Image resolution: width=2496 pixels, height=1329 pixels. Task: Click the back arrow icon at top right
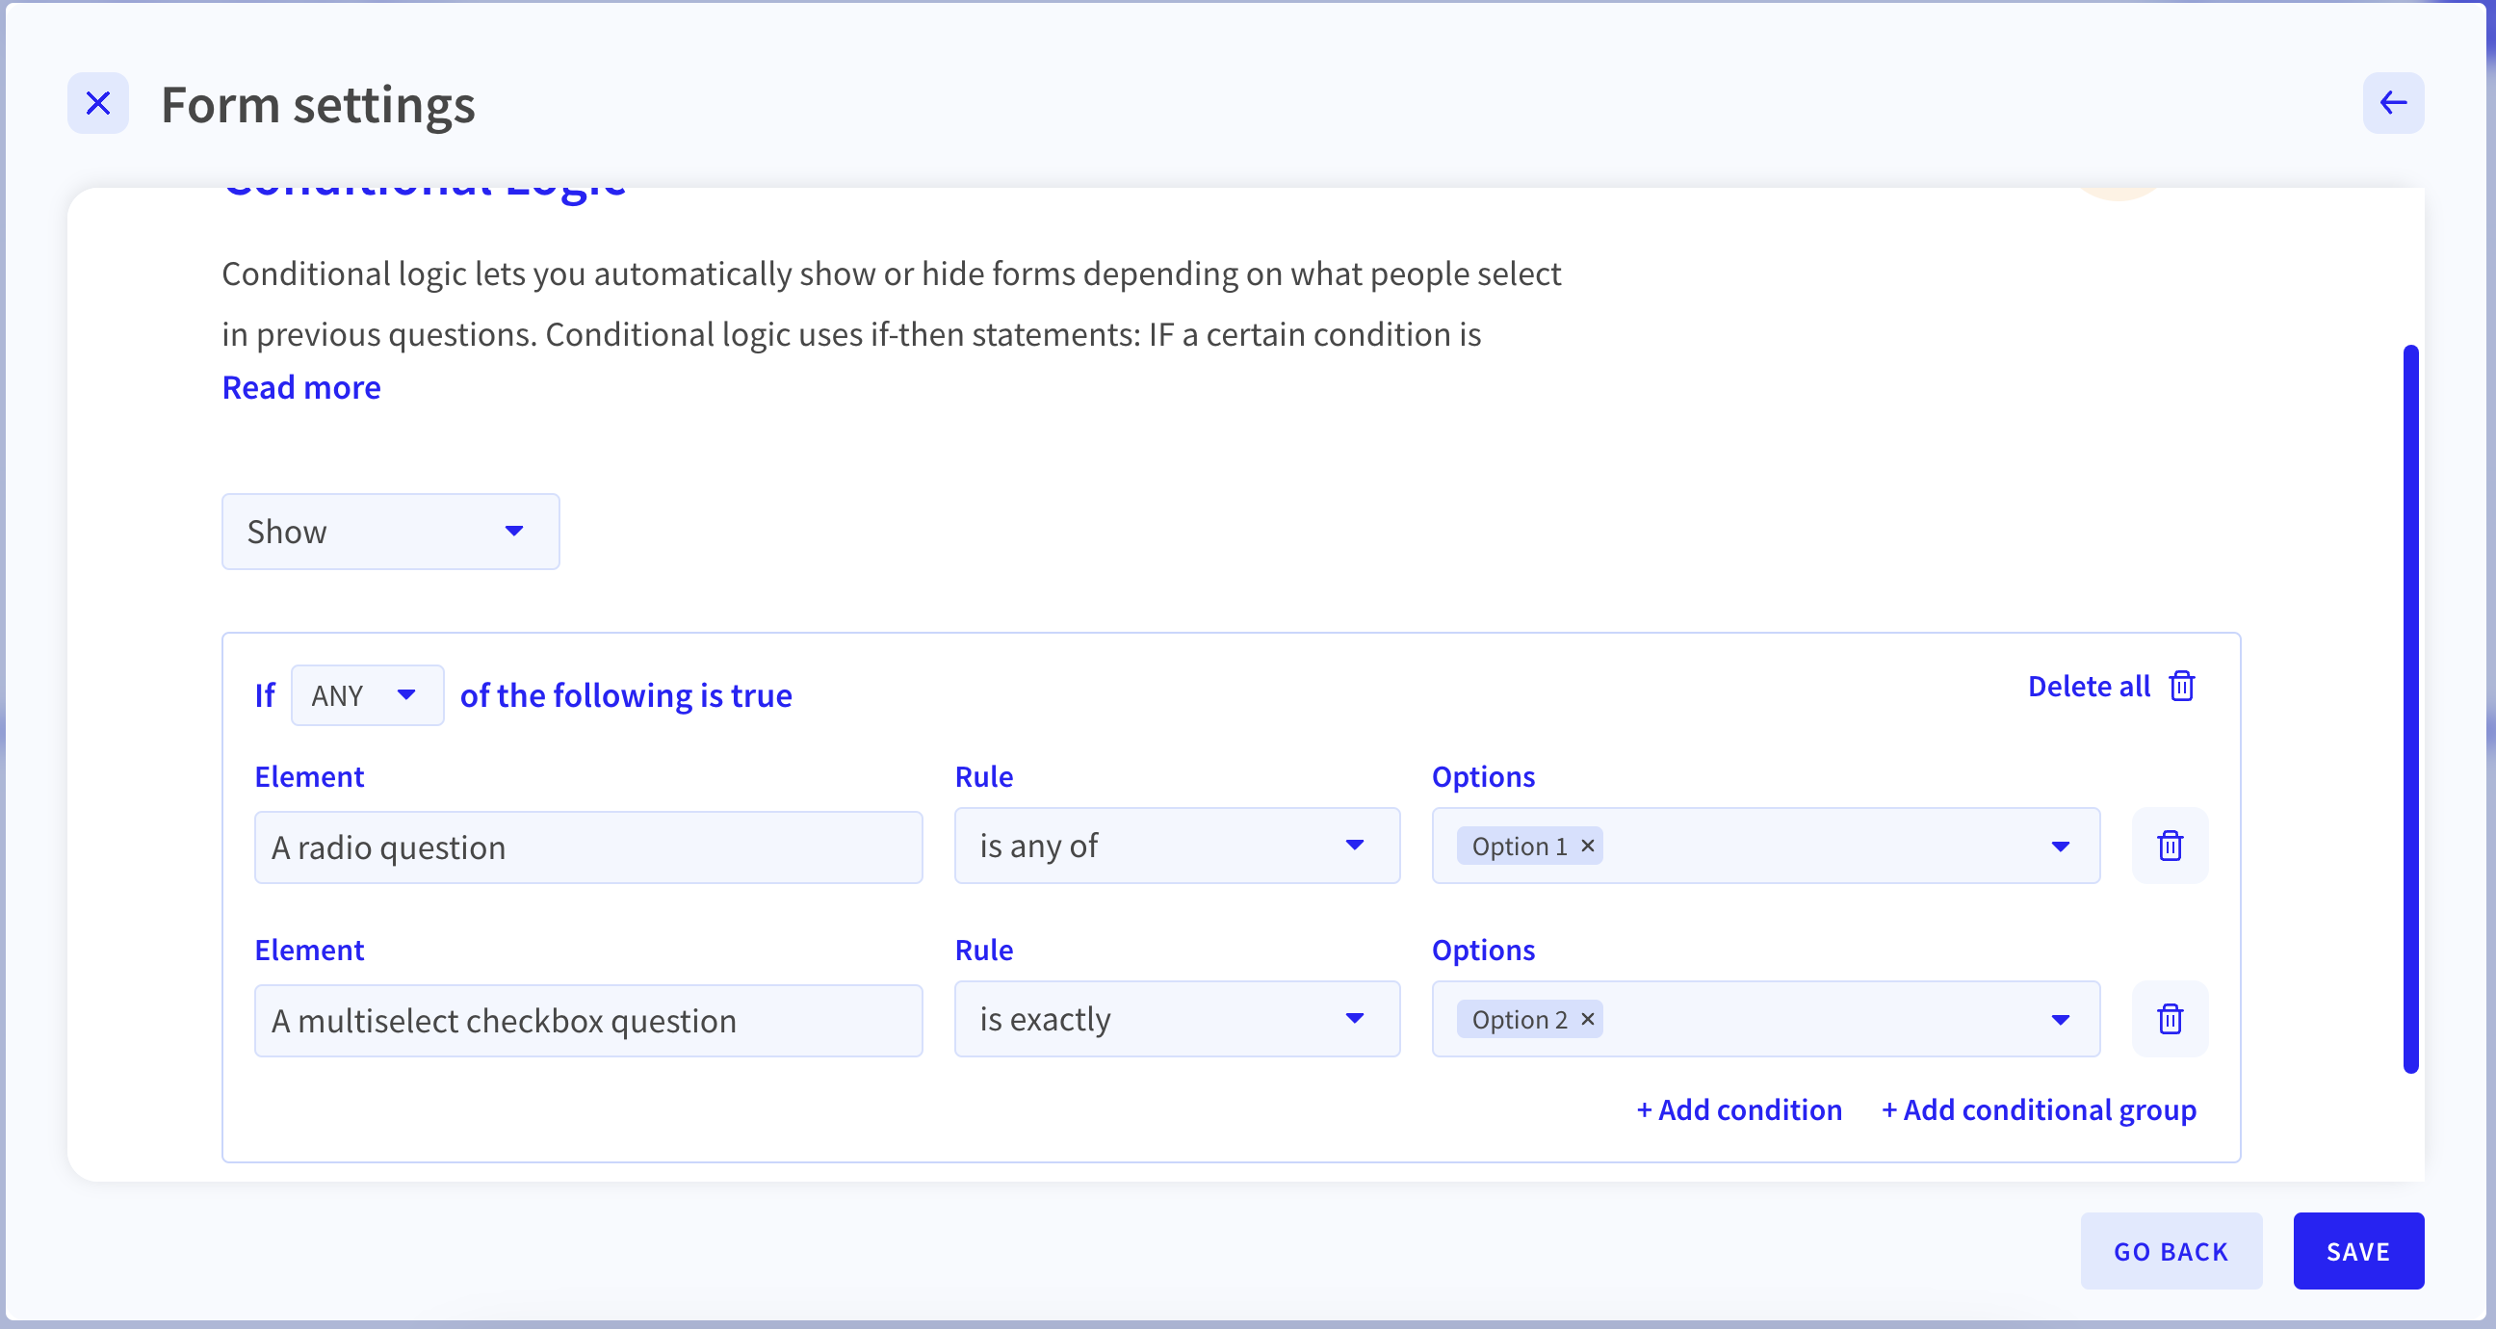pos(2393,103)
